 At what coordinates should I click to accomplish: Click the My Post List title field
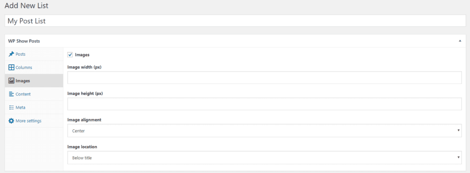(235, 21)
